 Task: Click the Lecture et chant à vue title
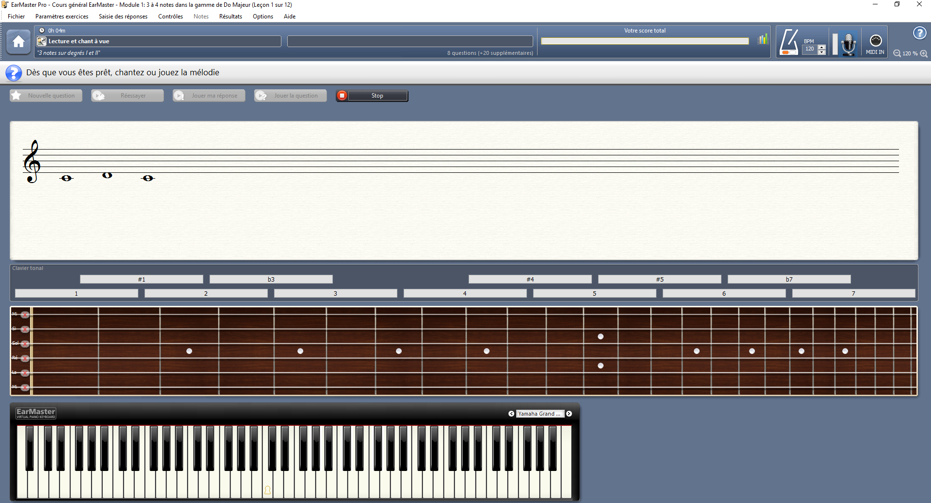[x=79, y=41]
